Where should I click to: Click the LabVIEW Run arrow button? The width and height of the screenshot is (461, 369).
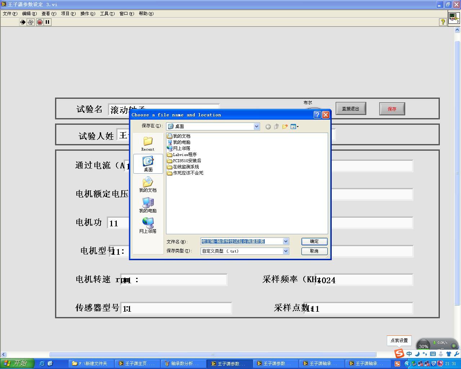23,22
